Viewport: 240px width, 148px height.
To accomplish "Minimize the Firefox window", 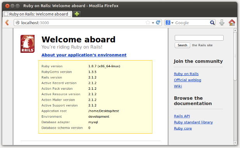I will coord(12,6).
